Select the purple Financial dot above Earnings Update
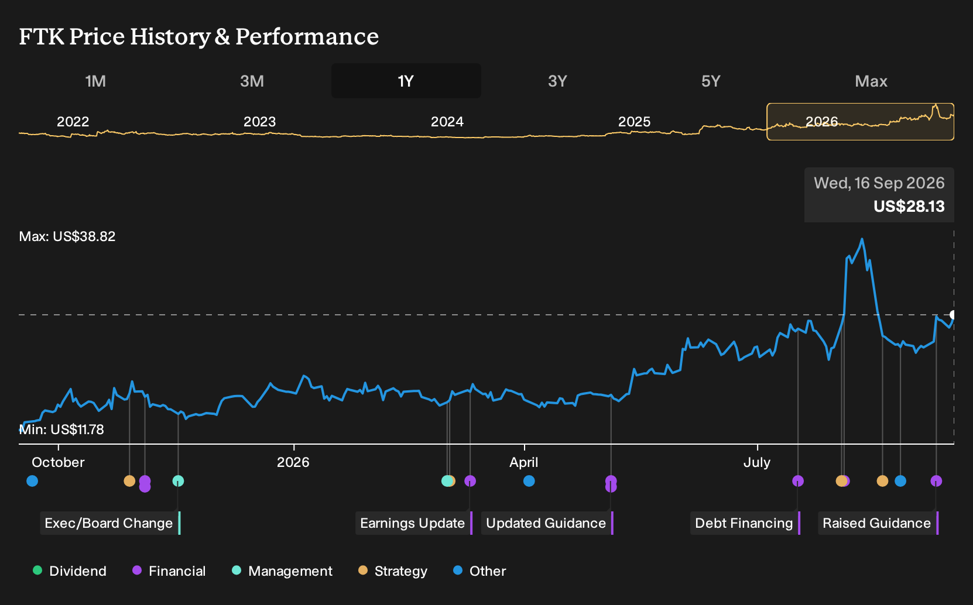 [470, 481]
